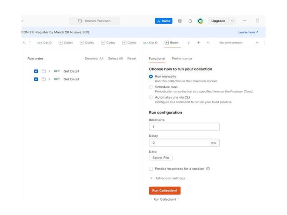Add a new tab with plus icon
The height and width of the screenshot is (215, 287).
199,43
